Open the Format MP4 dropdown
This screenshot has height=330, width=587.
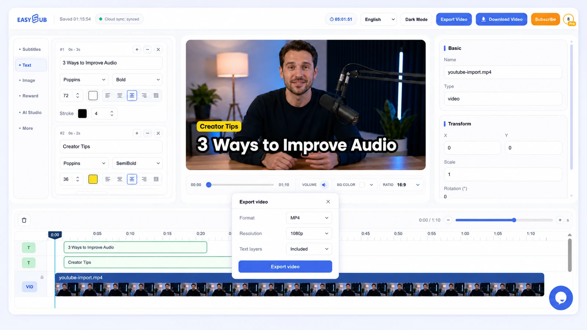(309, 218)
